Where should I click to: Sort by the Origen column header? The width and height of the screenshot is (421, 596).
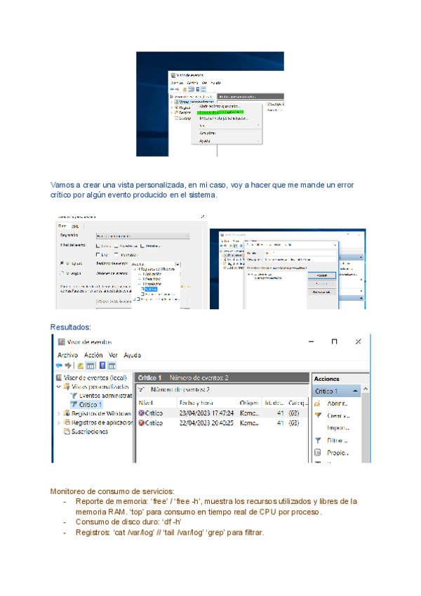[x=249, y=403]
